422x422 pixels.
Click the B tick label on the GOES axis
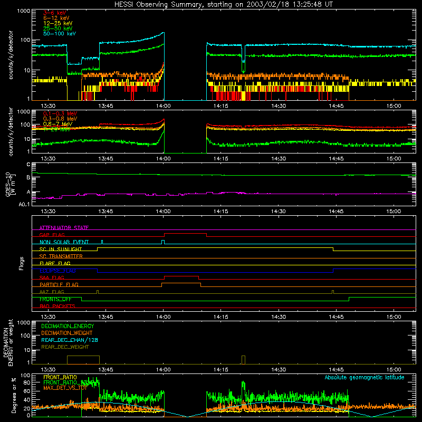[x=28, y=177]
